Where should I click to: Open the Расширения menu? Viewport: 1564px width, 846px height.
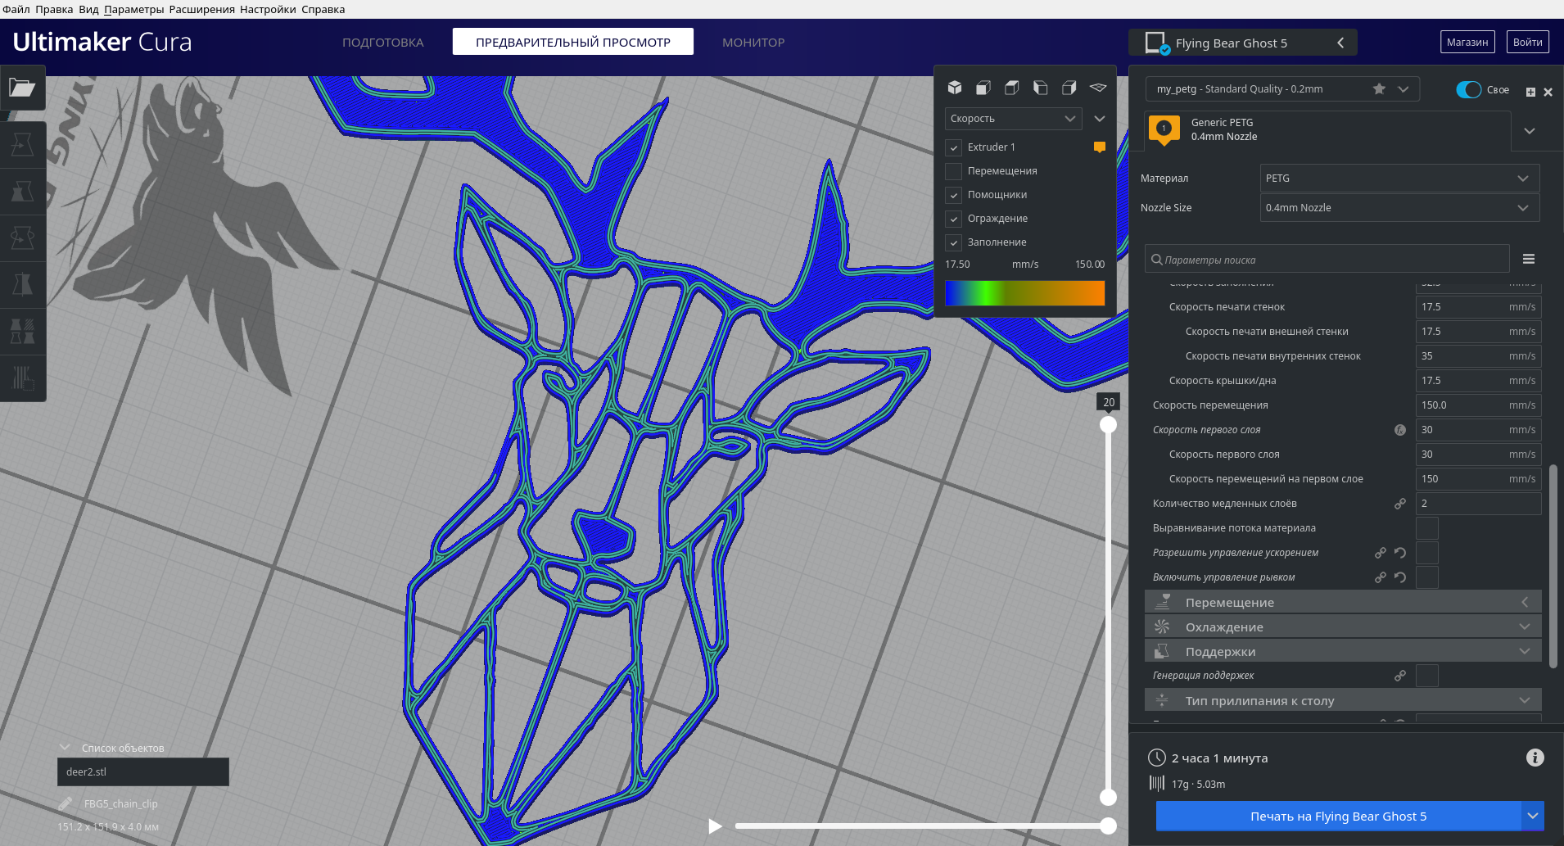click(201, 9)
